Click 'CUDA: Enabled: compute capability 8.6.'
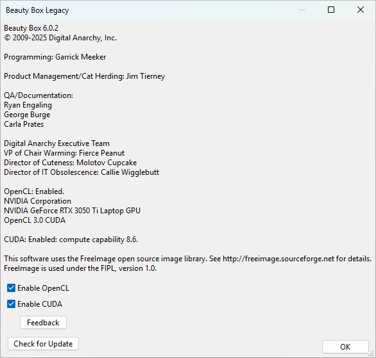 [71, 240]
